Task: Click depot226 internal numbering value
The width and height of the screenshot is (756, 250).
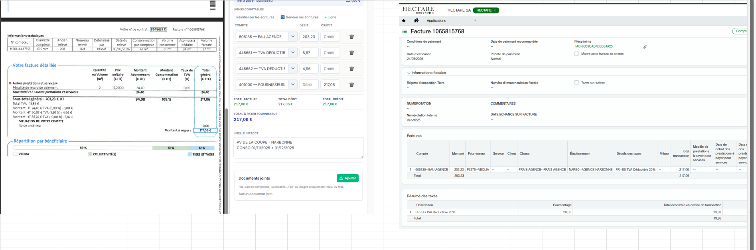Action: [x=413, y=120]
